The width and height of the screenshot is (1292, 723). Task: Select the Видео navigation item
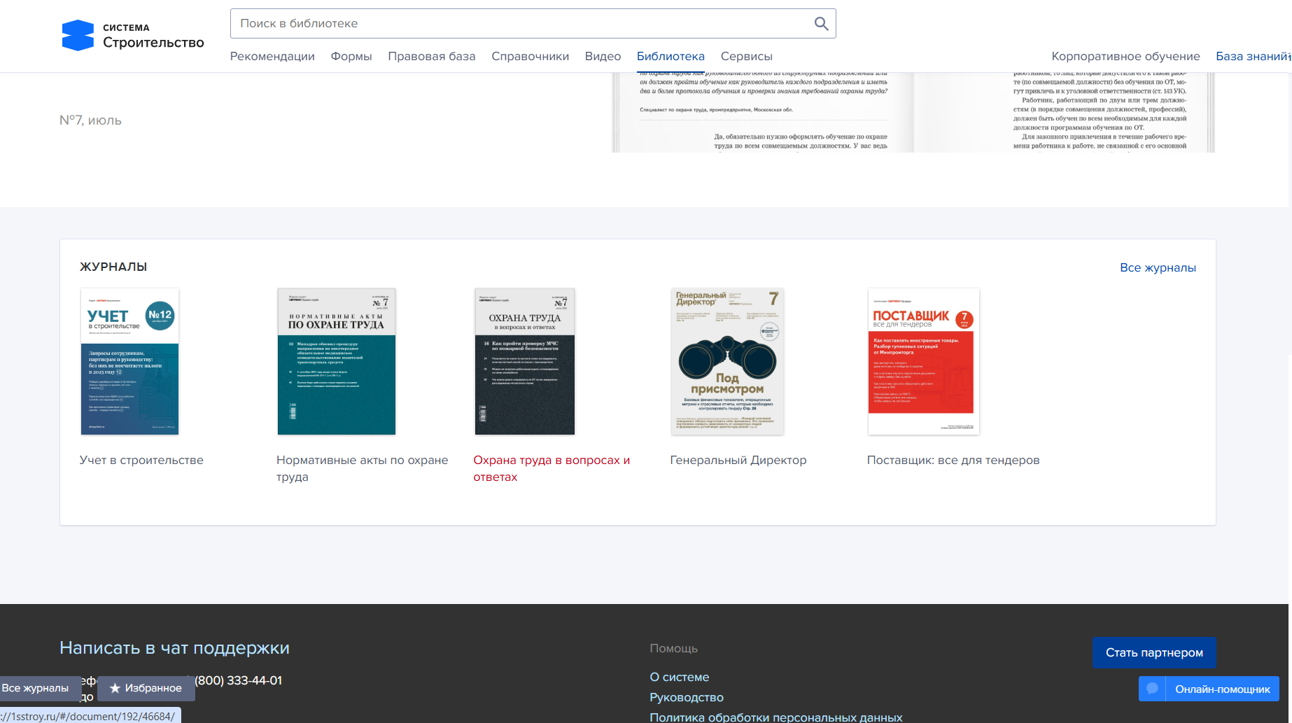point(603,57)
